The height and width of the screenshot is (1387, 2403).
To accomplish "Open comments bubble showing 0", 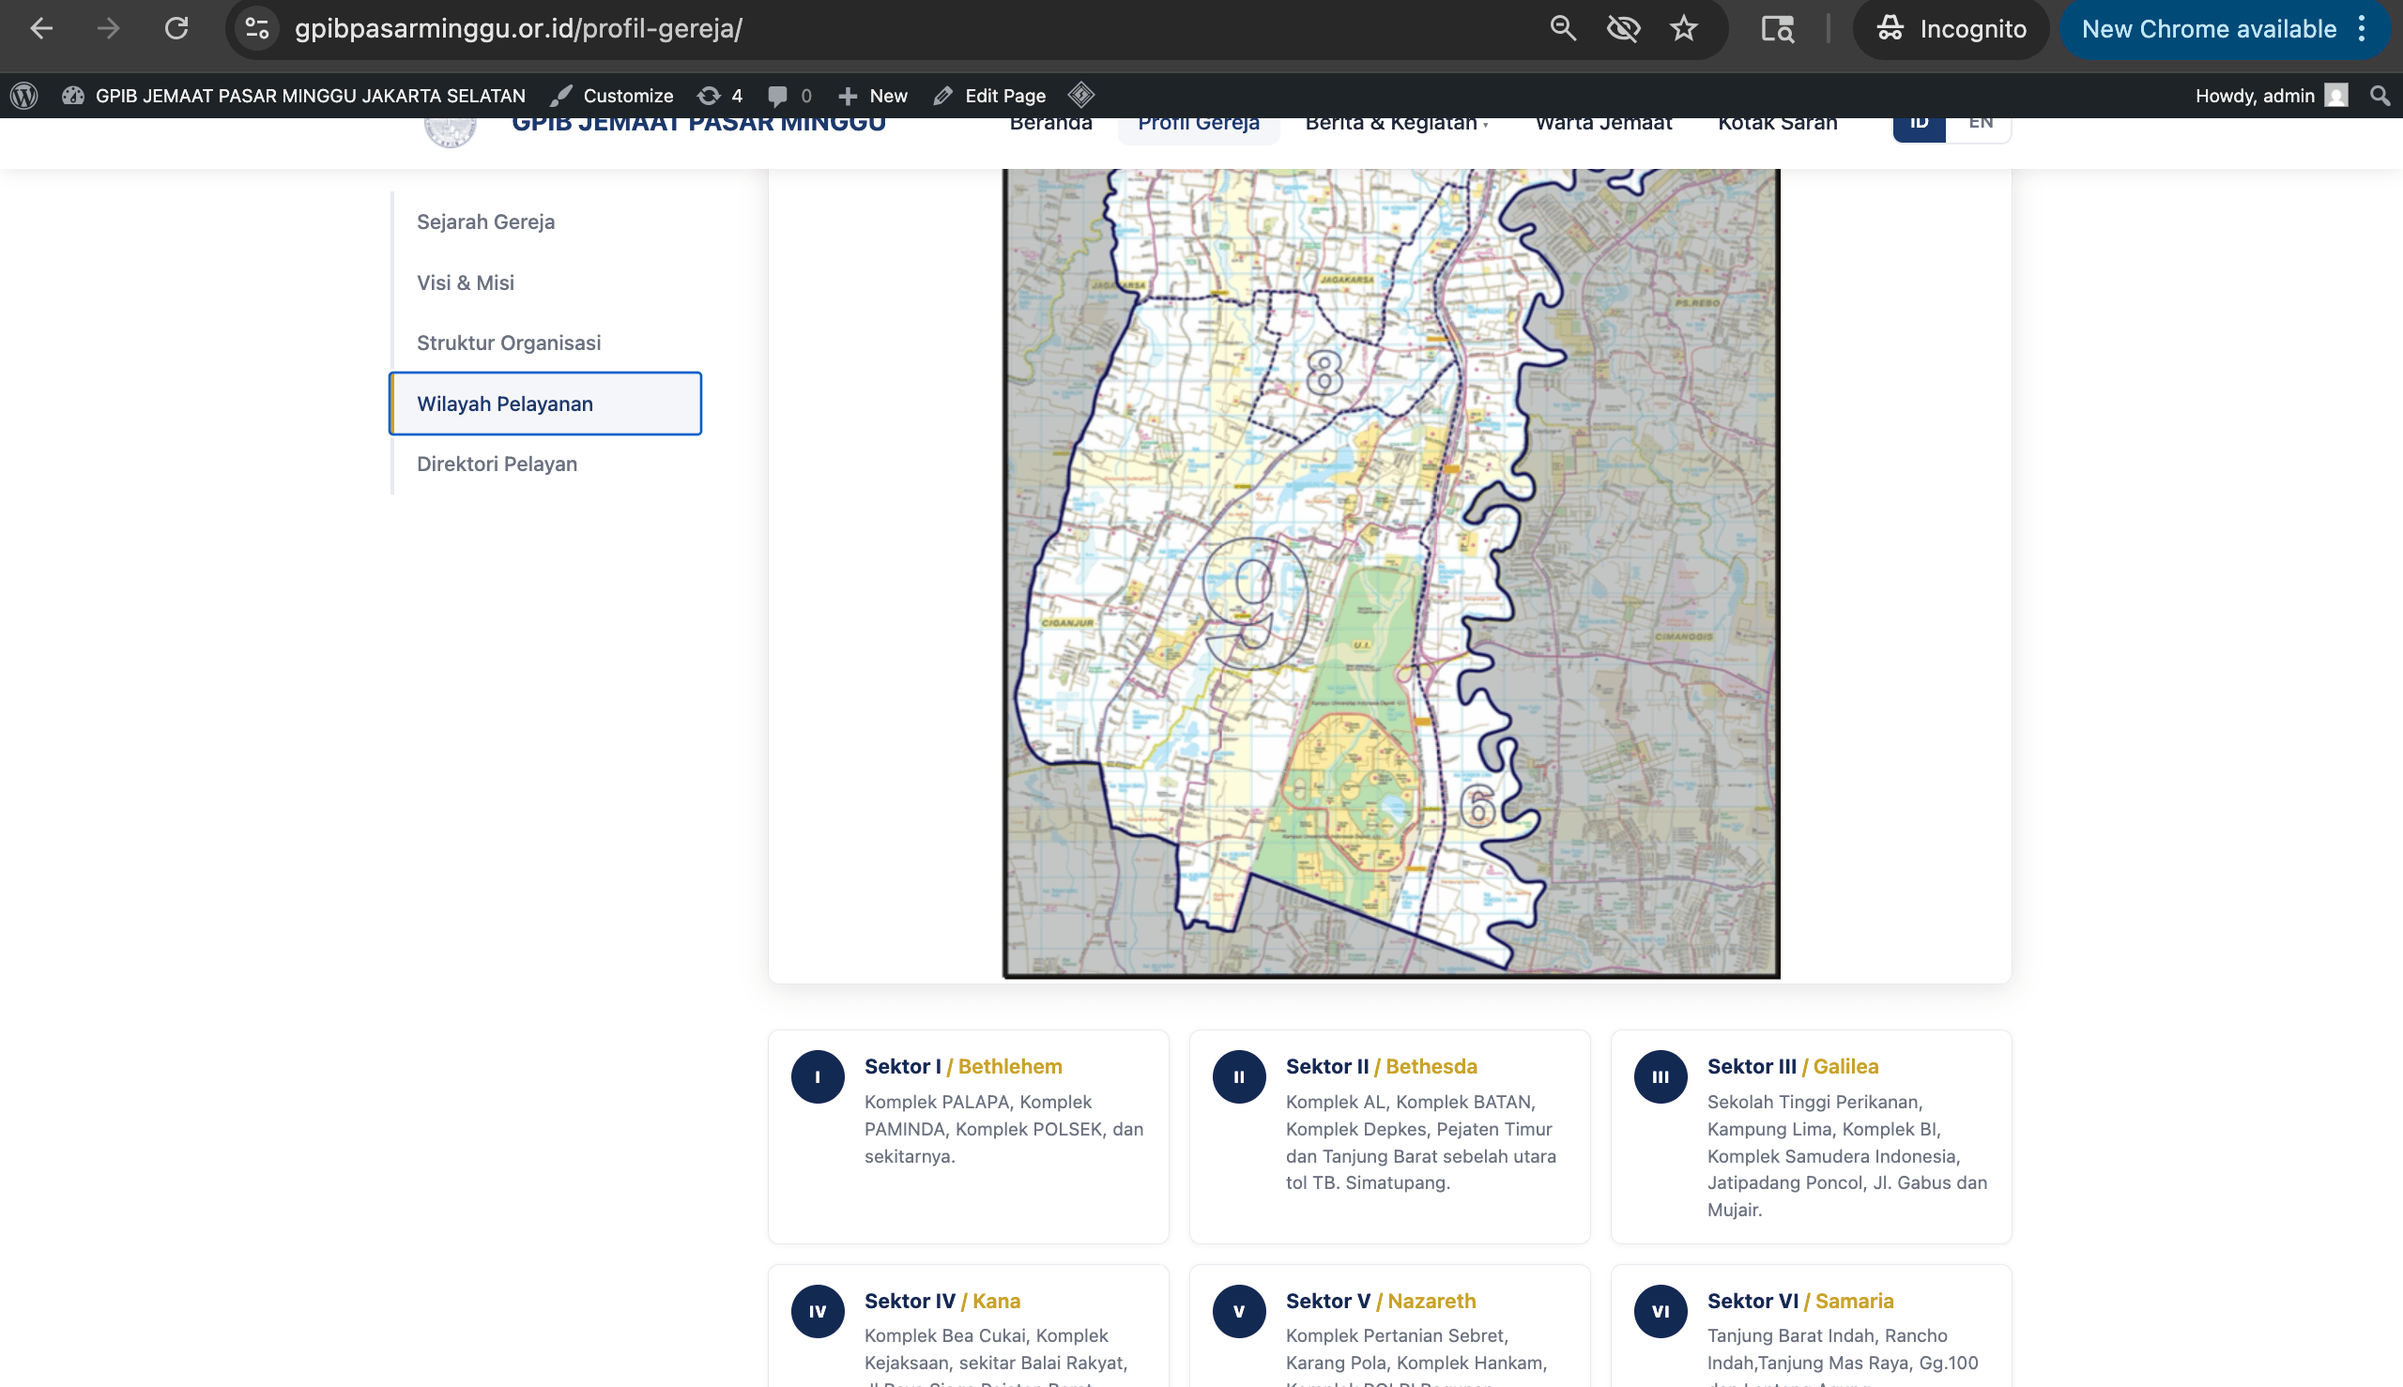I will coord(789,96).
